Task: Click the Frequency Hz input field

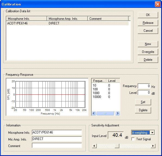Action: [x=144, y=86]
